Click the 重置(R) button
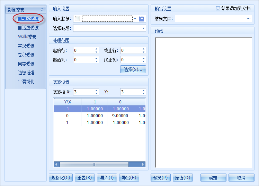 tap(84, 178)
